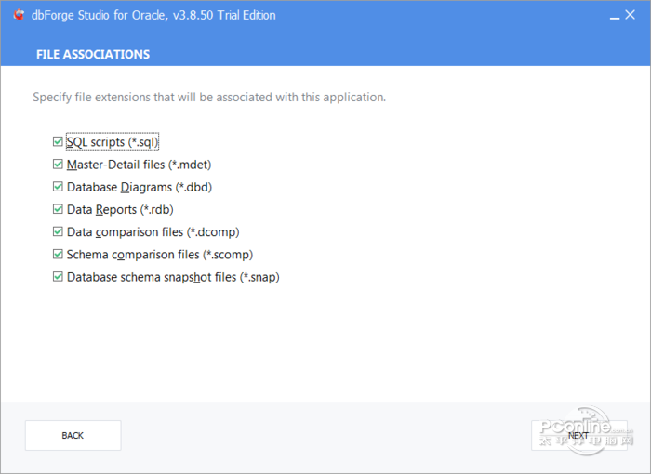Disable the Database Diagrams (*.dbd) checkbox
The height and width of the screenshot is (474, 651).
point(59,187)
